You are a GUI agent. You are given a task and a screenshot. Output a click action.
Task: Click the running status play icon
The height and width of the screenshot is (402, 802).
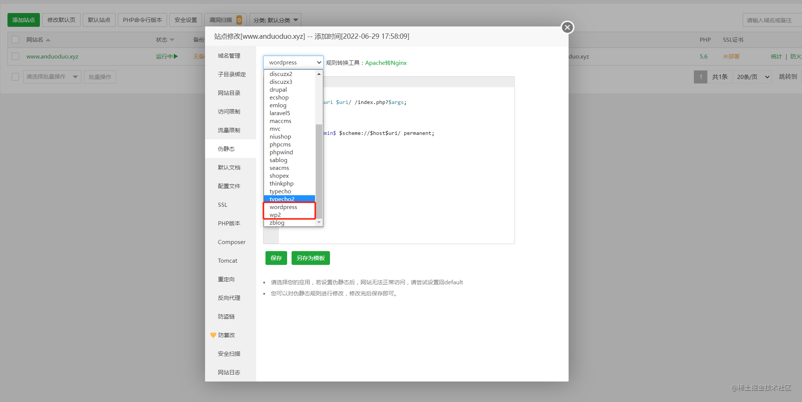pos(176,56)
